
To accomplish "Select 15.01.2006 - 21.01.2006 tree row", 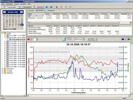I will click(17, 67).
